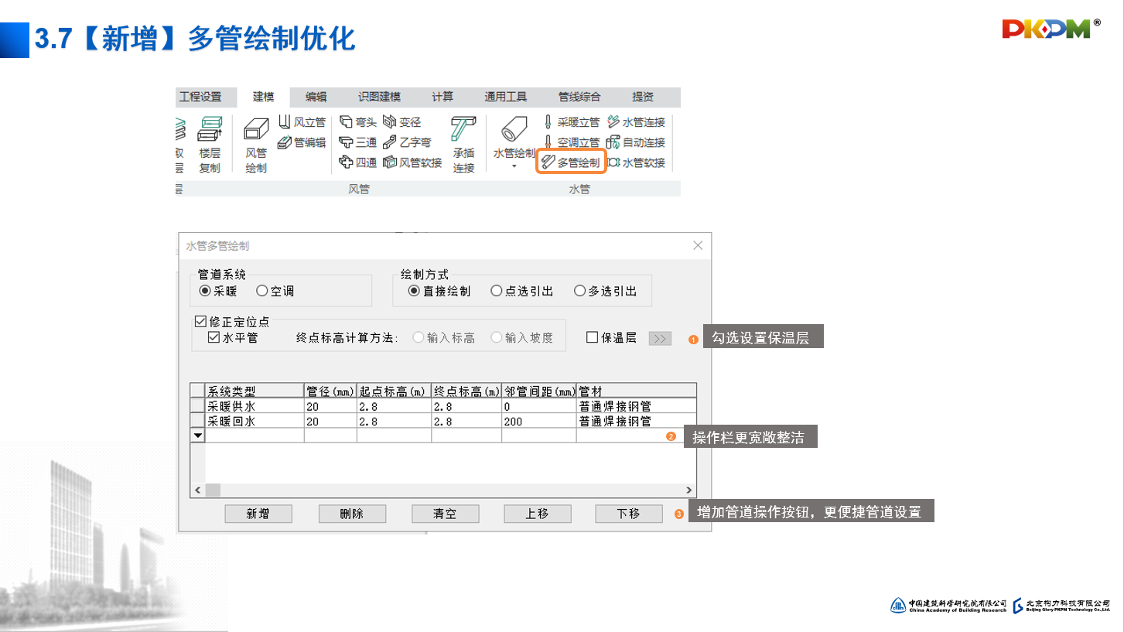Run the 自动连接 auto connect tool
The width and height of the screenshot is (1124, 632).
[x=636, y=142]
